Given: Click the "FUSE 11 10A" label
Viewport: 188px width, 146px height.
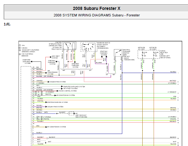Looking at the screenshot, I should click(145, 54).
